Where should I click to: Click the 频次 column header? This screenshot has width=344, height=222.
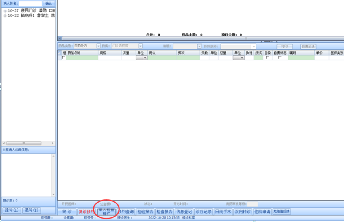coord(188,53)
